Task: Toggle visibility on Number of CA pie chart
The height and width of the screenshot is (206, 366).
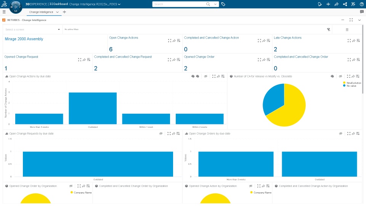Action: (340, 76)
